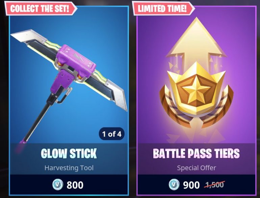
Task: Click the 900 V-Bucks discounted price
Action: [x=191, y=185]
